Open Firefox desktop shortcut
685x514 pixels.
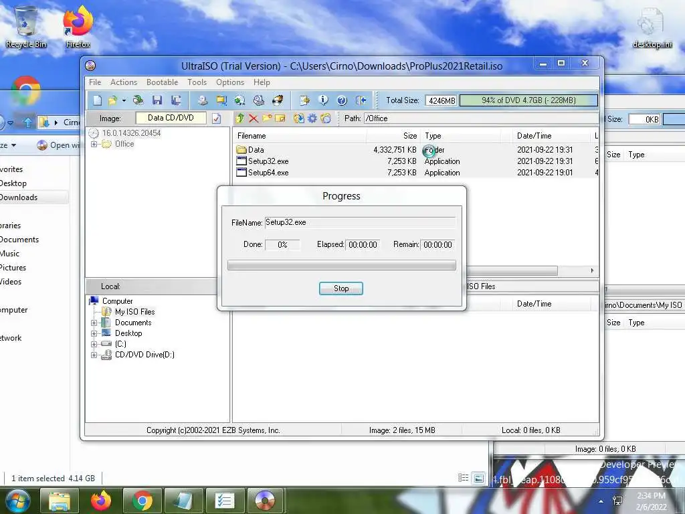point(78,27)
